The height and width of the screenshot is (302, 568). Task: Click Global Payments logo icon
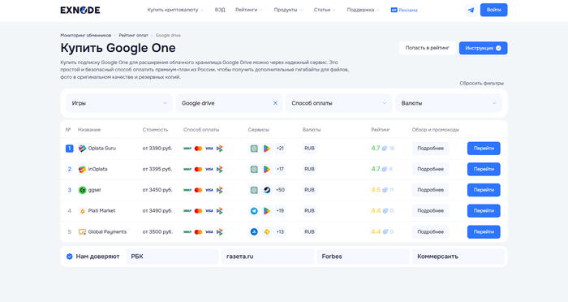pyautogui.click(x=82, y=232)
